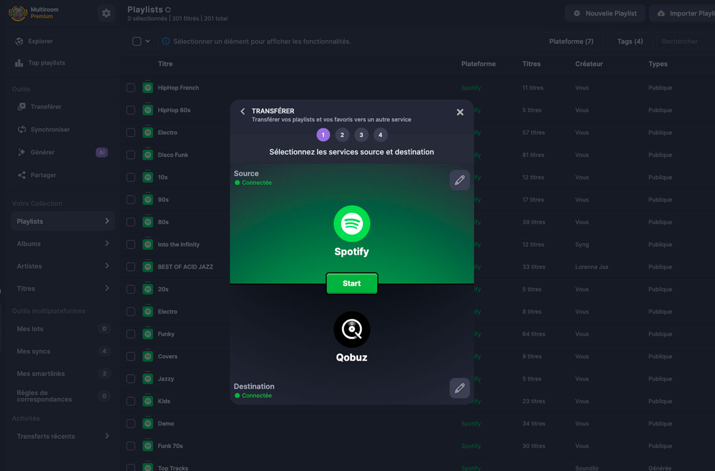Image resolution: width=715 pixels, height=471 pixels.
Task: Open select-all dropdown arrow
Action: point(148,42)
